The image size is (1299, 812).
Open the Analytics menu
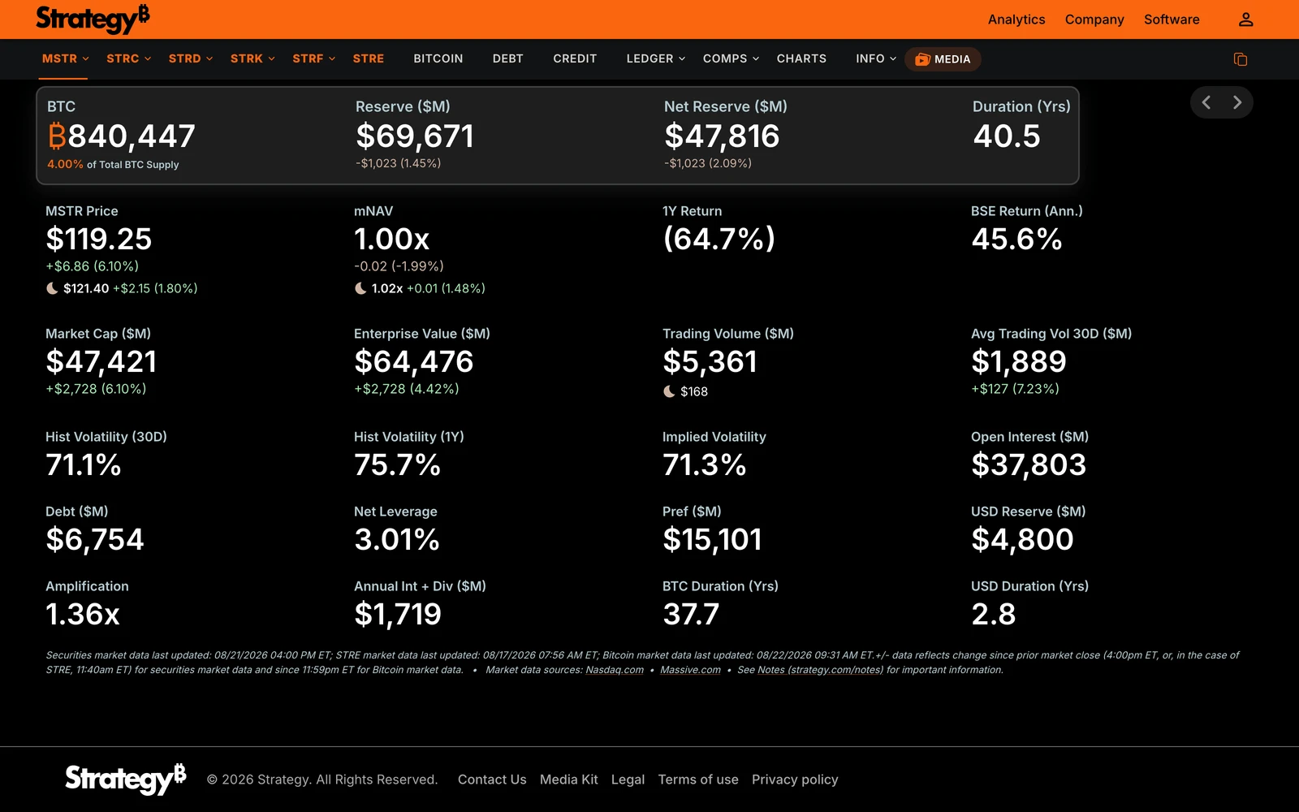tap(1016, 19)
